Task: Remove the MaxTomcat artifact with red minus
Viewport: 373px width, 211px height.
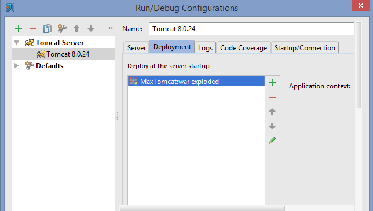Action: (x=272, y=97)
